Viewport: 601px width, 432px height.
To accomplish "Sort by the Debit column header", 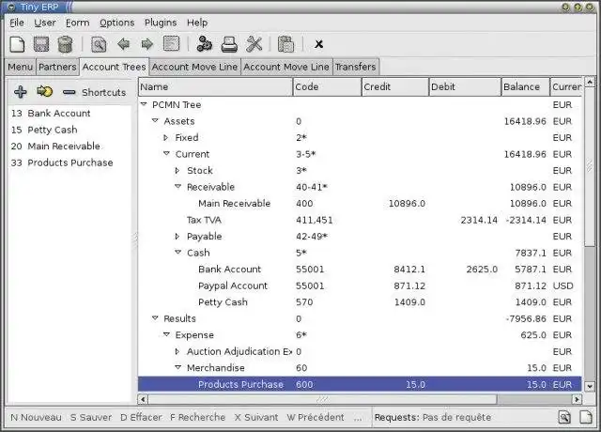I will point(465,87).
